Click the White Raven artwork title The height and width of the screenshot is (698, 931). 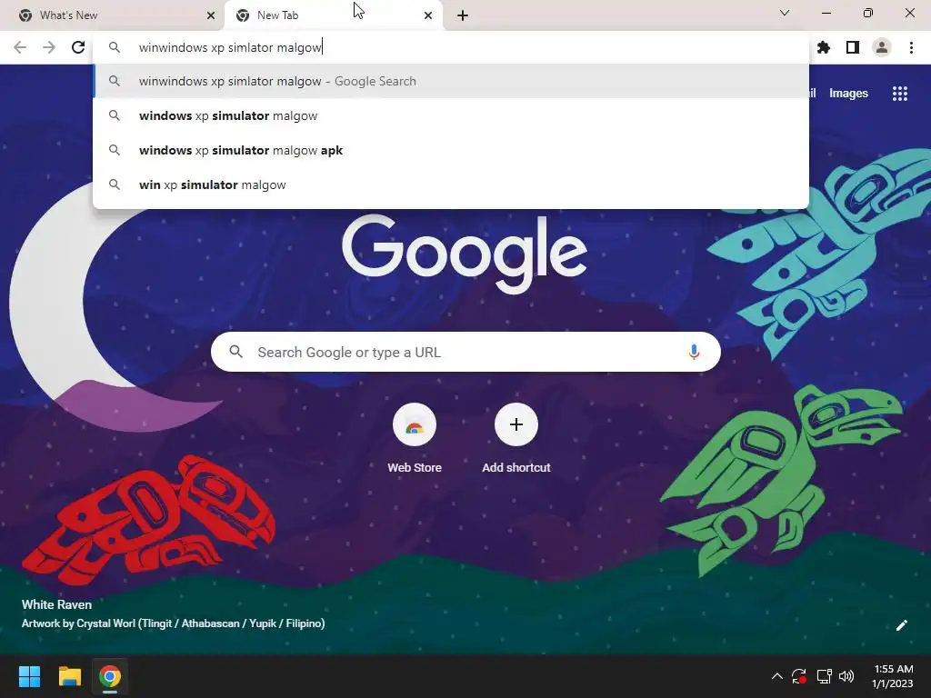point(56,604)
